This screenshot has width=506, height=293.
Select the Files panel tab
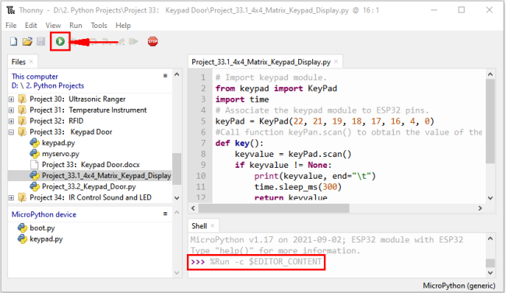(x=19, y=62)
